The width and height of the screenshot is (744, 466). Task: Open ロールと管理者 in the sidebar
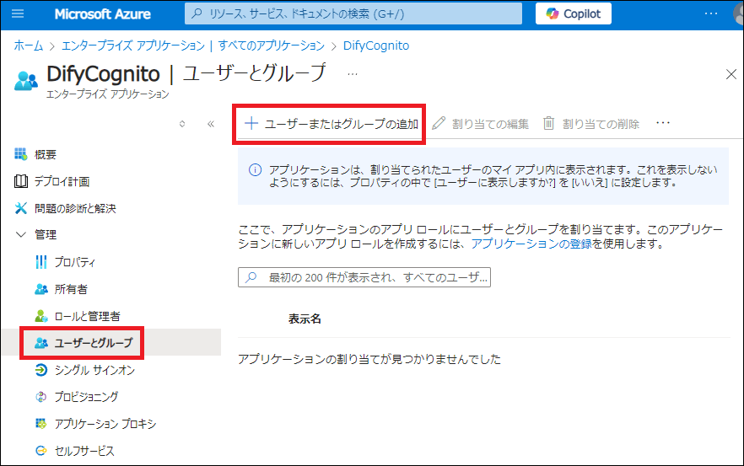pyautogui.click(x=87, y=316)
